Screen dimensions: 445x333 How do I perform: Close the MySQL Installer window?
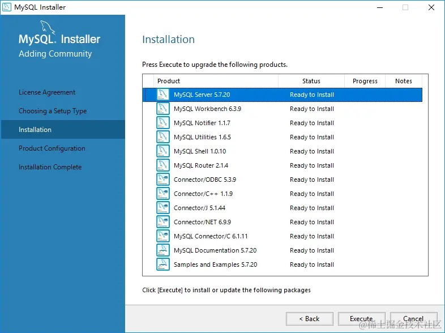click(x=431, y=7)
